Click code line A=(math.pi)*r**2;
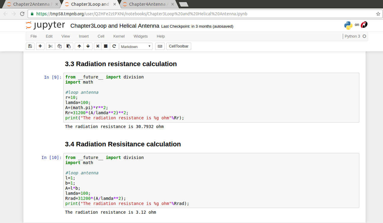 [87, 108]
